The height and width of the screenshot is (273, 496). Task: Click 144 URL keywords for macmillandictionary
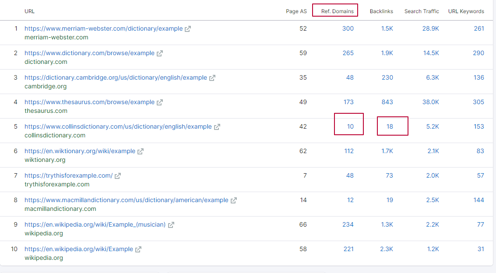tap(478, 200)
